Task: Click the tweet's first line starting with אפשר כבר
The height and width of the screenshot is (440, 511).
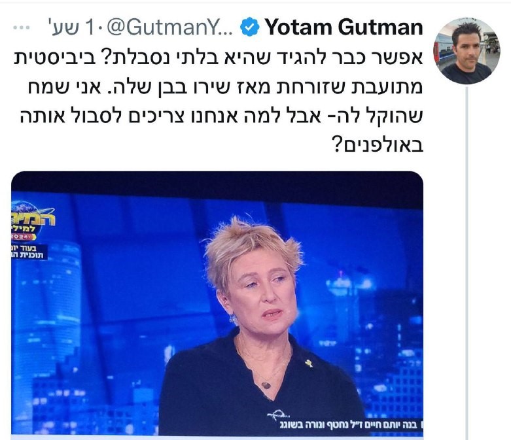Action: [219, 58]
